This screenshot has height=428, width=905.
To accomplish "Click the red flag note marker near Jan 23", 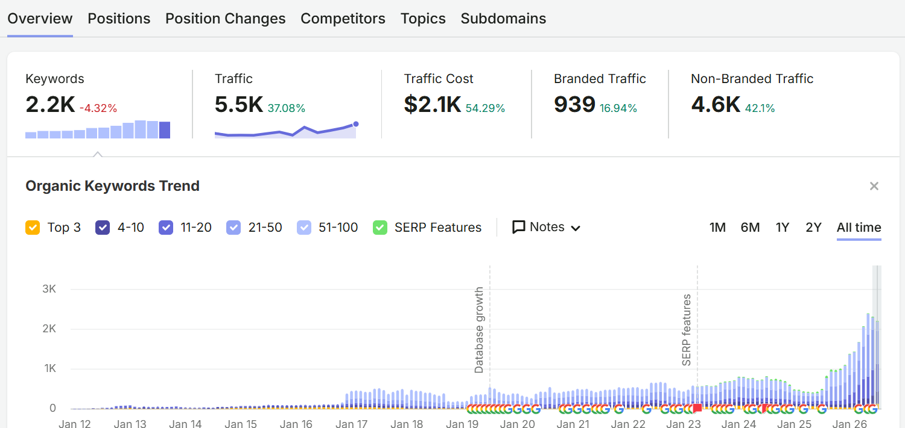I will coord(697,408).
